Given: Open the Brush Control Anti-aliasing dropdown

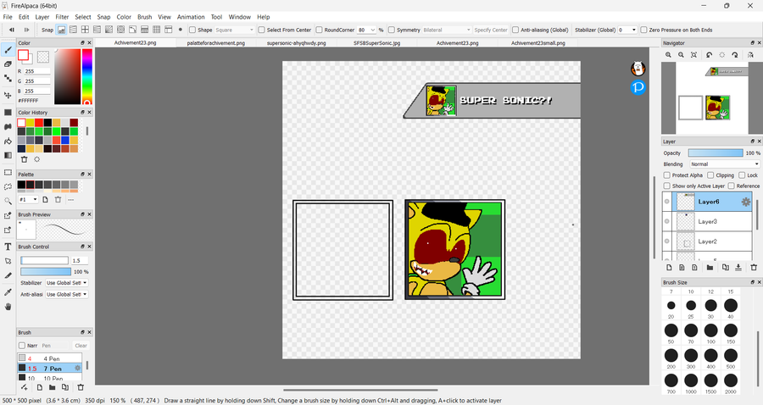Looking at the screenshot, I should (67, 294).
